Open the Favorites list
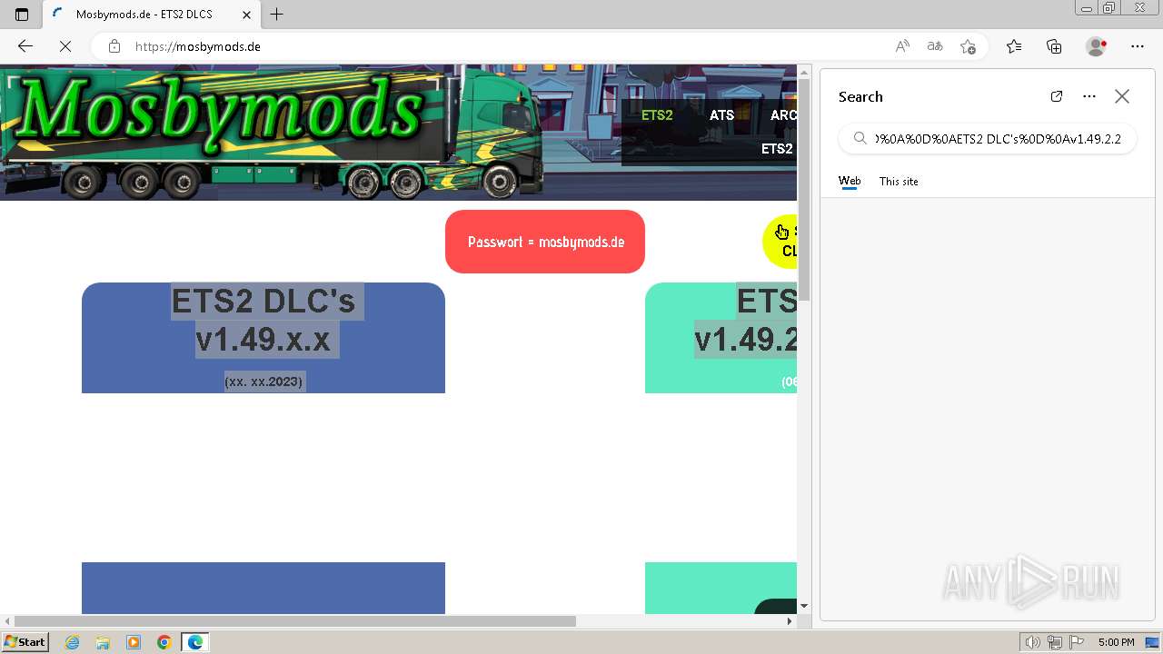1163x654 pixels. pyautogui.click(x=1014, y=46)
